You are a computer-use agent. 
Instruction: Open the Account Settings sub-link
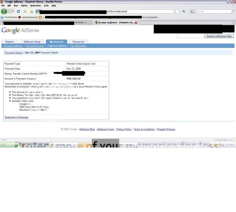click(x=13, y=46)
